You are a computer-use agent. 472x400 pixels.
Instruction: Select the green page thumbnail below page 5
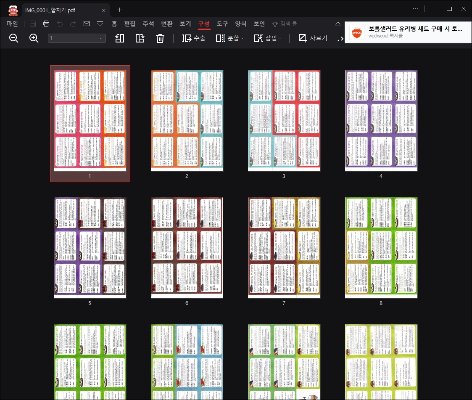pyautogui.click(x=90, y=362)
